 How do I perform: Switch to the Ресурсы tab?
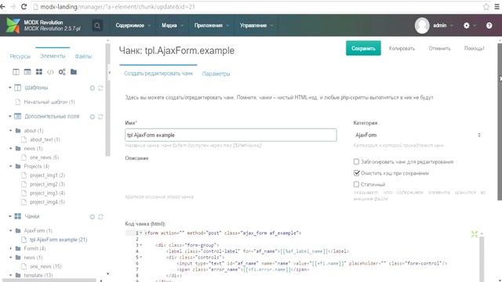click(20, 56)
